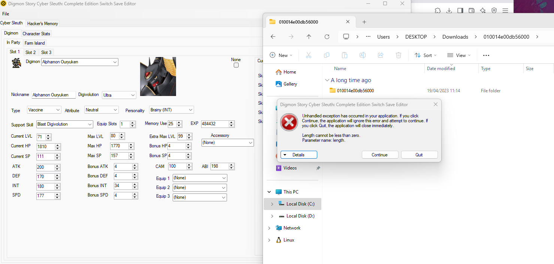Collapse the A long time ago group
This screenshot has width=554, height=264.
click(327, 80)
